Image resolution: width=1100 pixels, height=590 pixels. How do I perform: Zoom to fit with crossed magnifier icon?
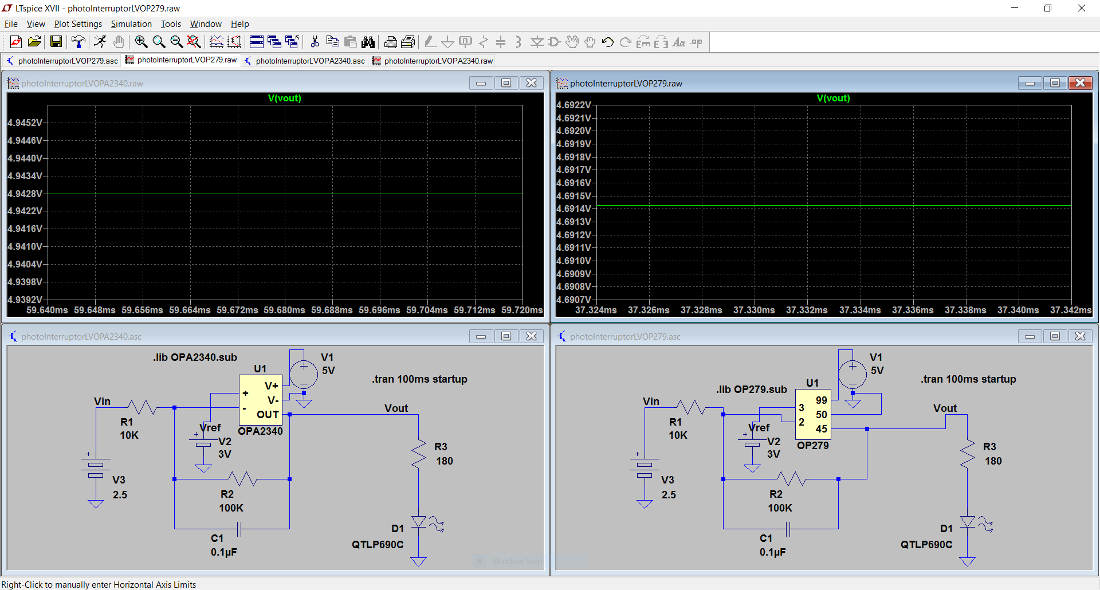coord(194,42)
